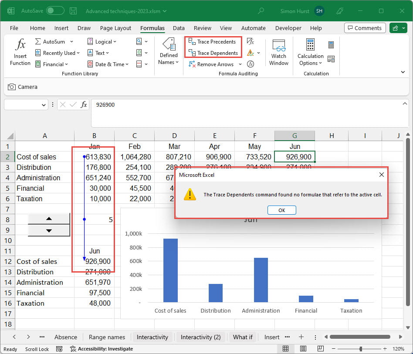The height and width of the screenshot is (354, 413).
Task: Open Defined Names group
Action: click(169, 52)
